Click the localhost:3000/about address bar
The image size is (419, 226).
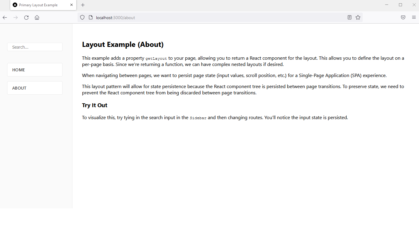[220, 18]
